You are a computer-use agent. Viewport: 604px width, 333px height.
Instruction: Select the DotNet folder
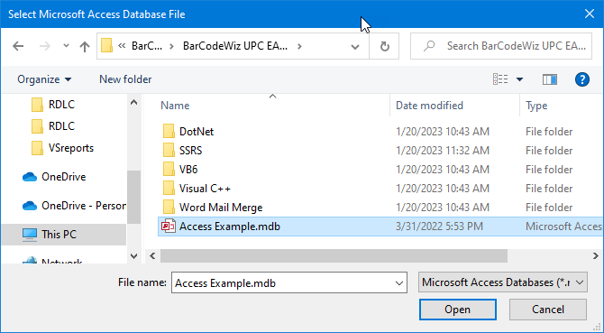coord(196,132)
